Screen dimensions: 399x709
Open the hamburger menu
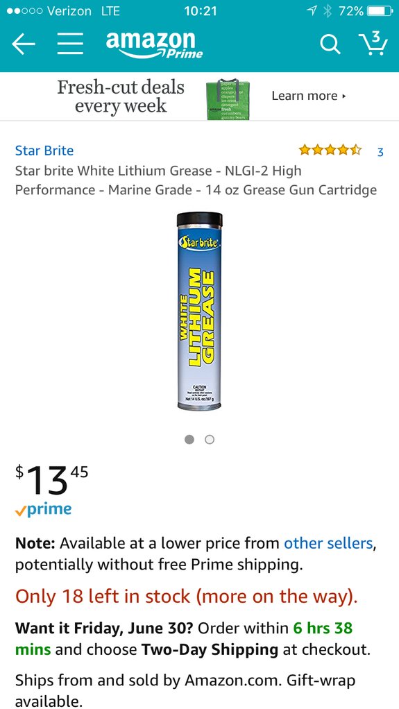tap(70, 44)
